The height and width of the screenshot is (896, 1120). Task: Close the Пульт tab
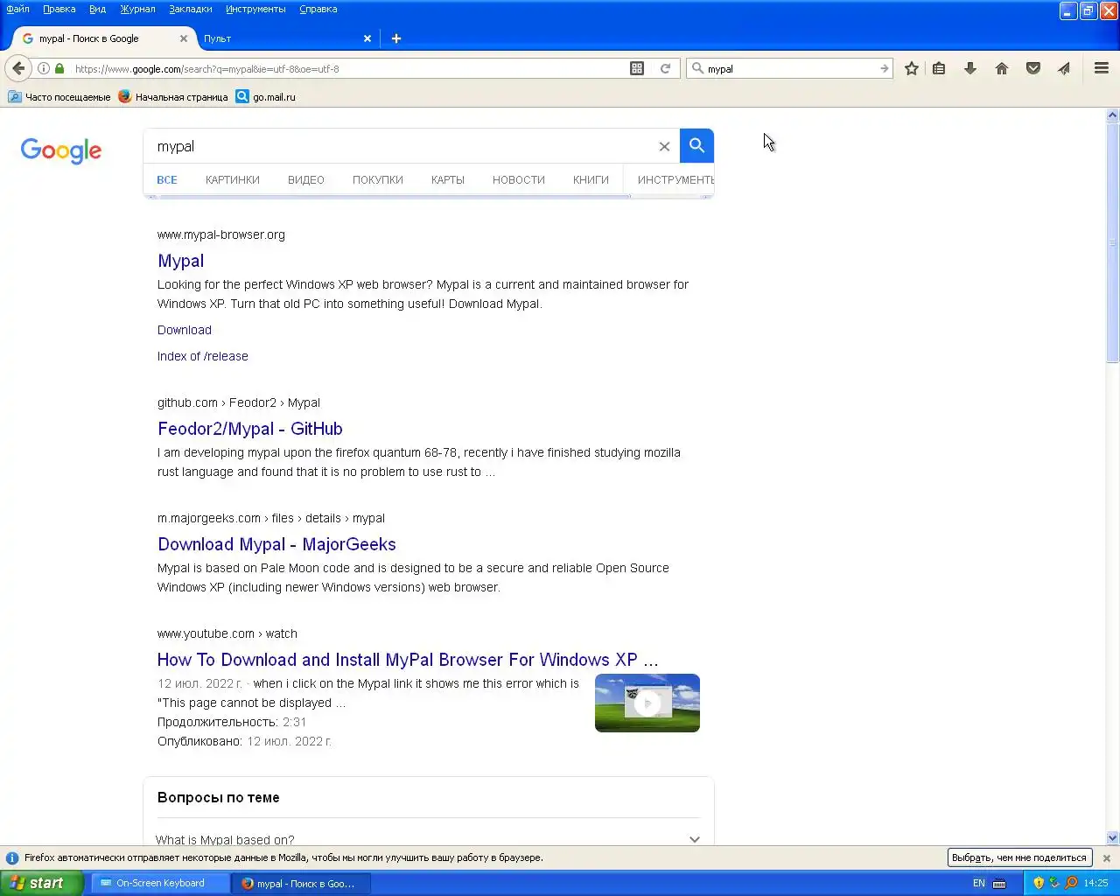click(x=367, y=38)
